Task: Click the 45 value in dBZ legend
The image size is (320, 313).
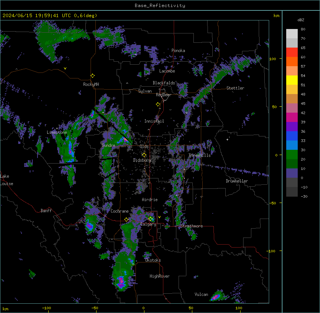Action: pos(303,104)
